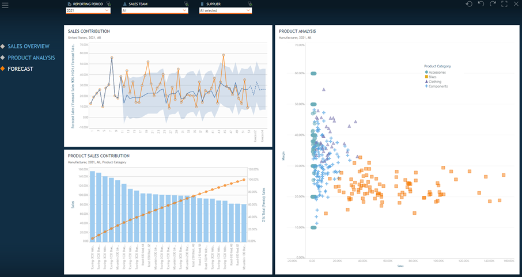Click the 120.00% label on Pareto axis

(x=254, y=169)
